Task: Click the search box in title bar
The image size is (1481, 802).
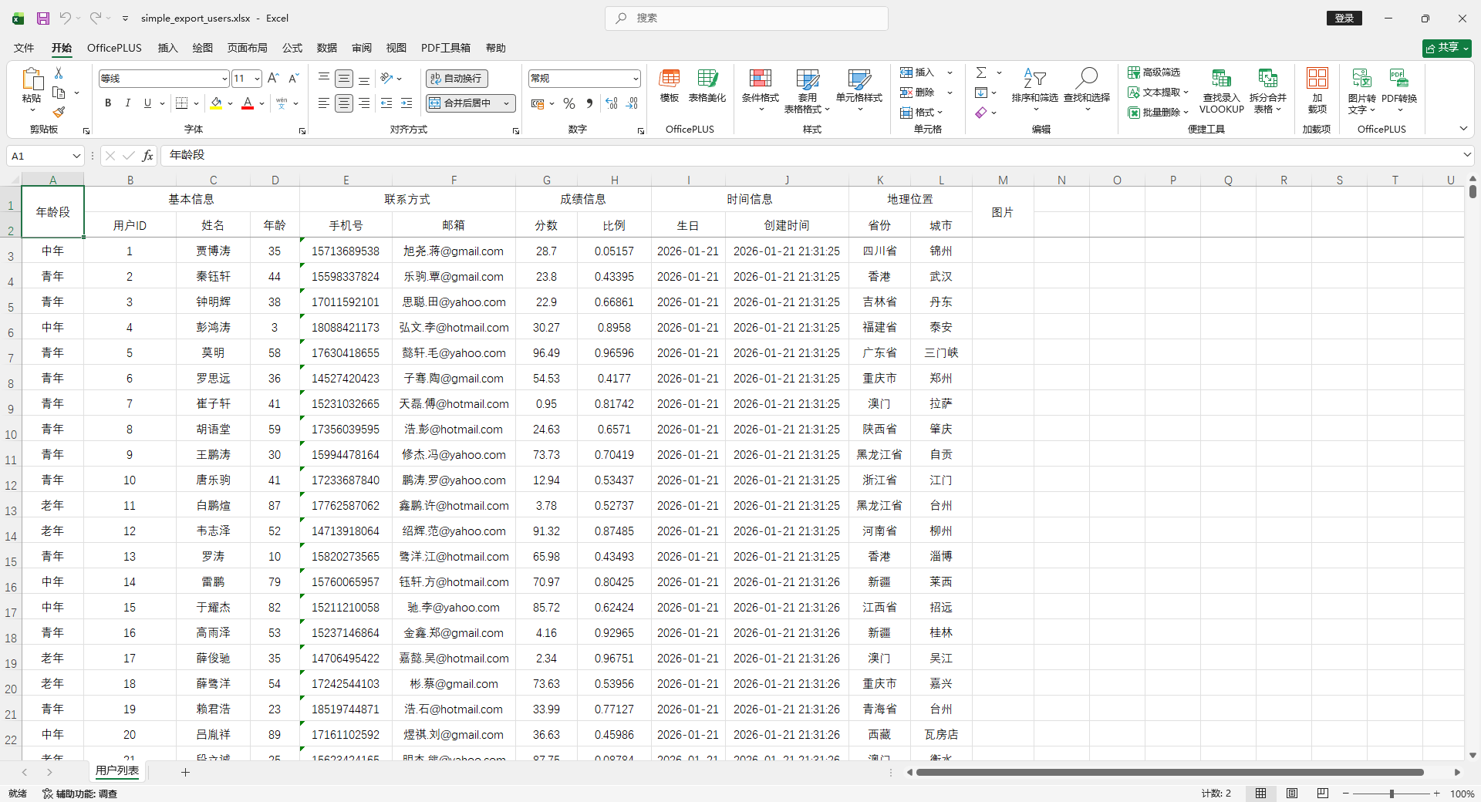Action: pos(747,19)
